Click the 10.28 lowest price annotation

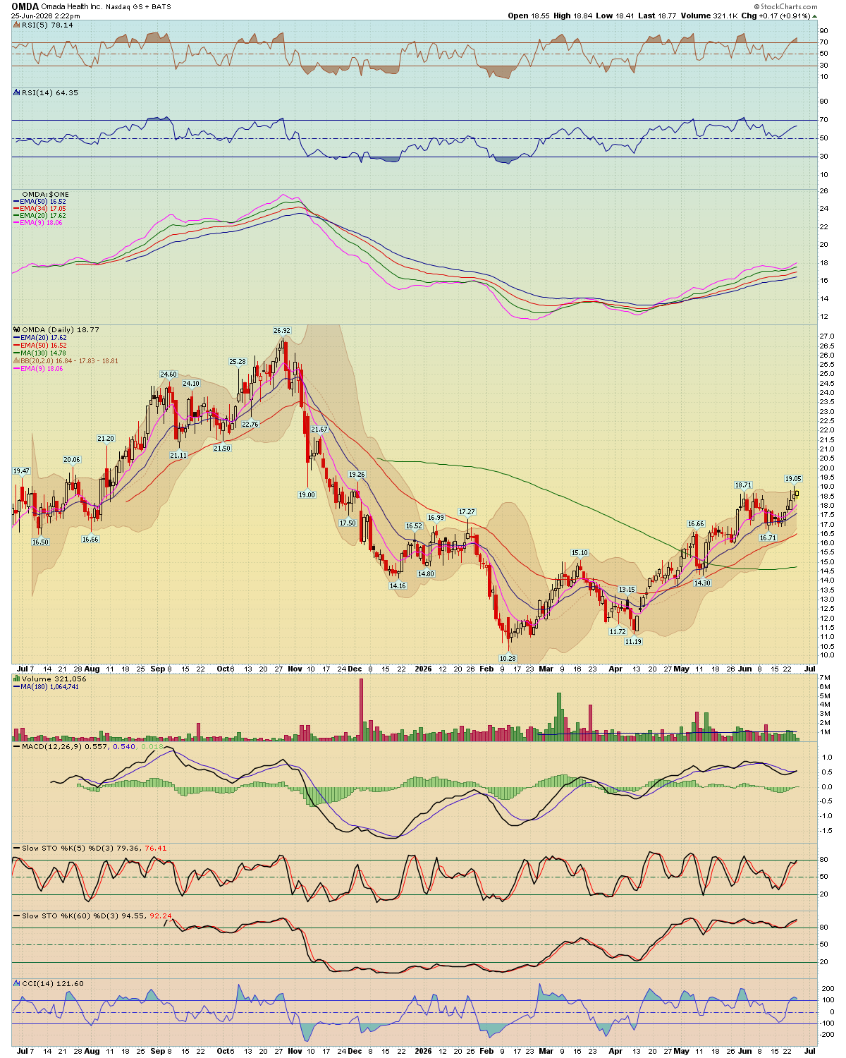(508, 658)
